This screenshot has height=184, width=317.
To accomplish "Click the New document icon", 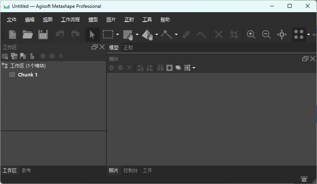I will click(x=13, y=35).
